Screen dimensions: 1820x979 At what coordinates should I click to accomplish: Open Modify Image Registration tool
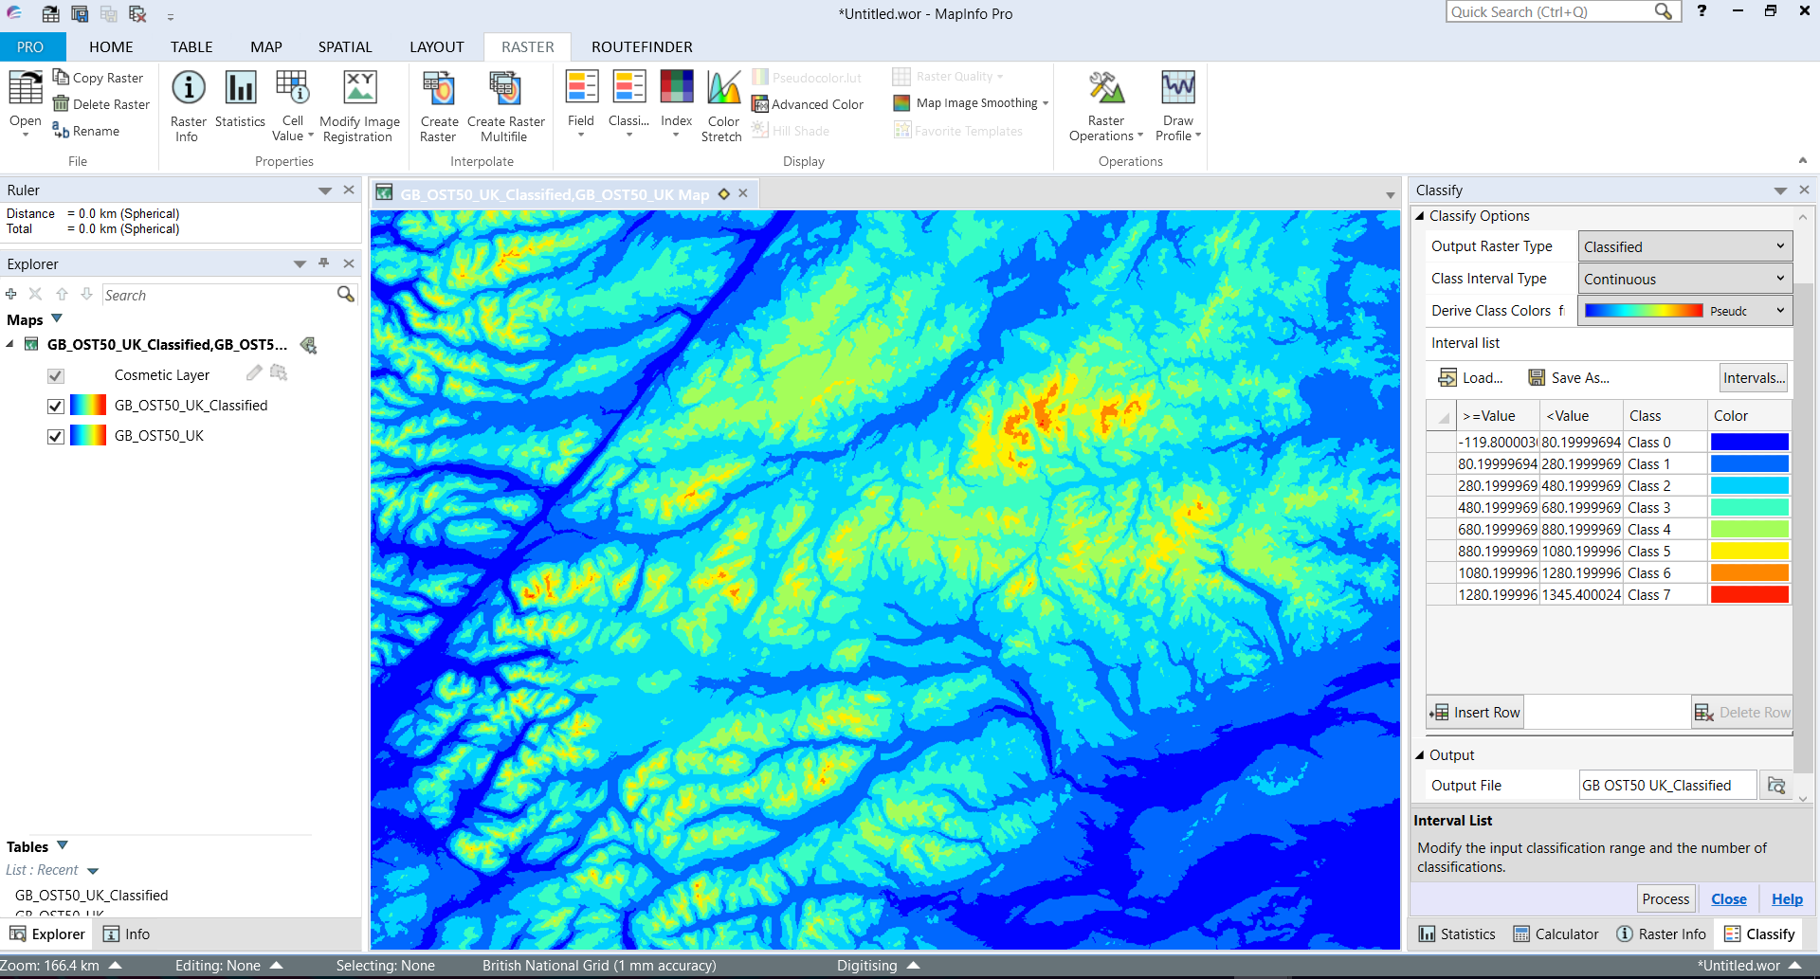359,87
